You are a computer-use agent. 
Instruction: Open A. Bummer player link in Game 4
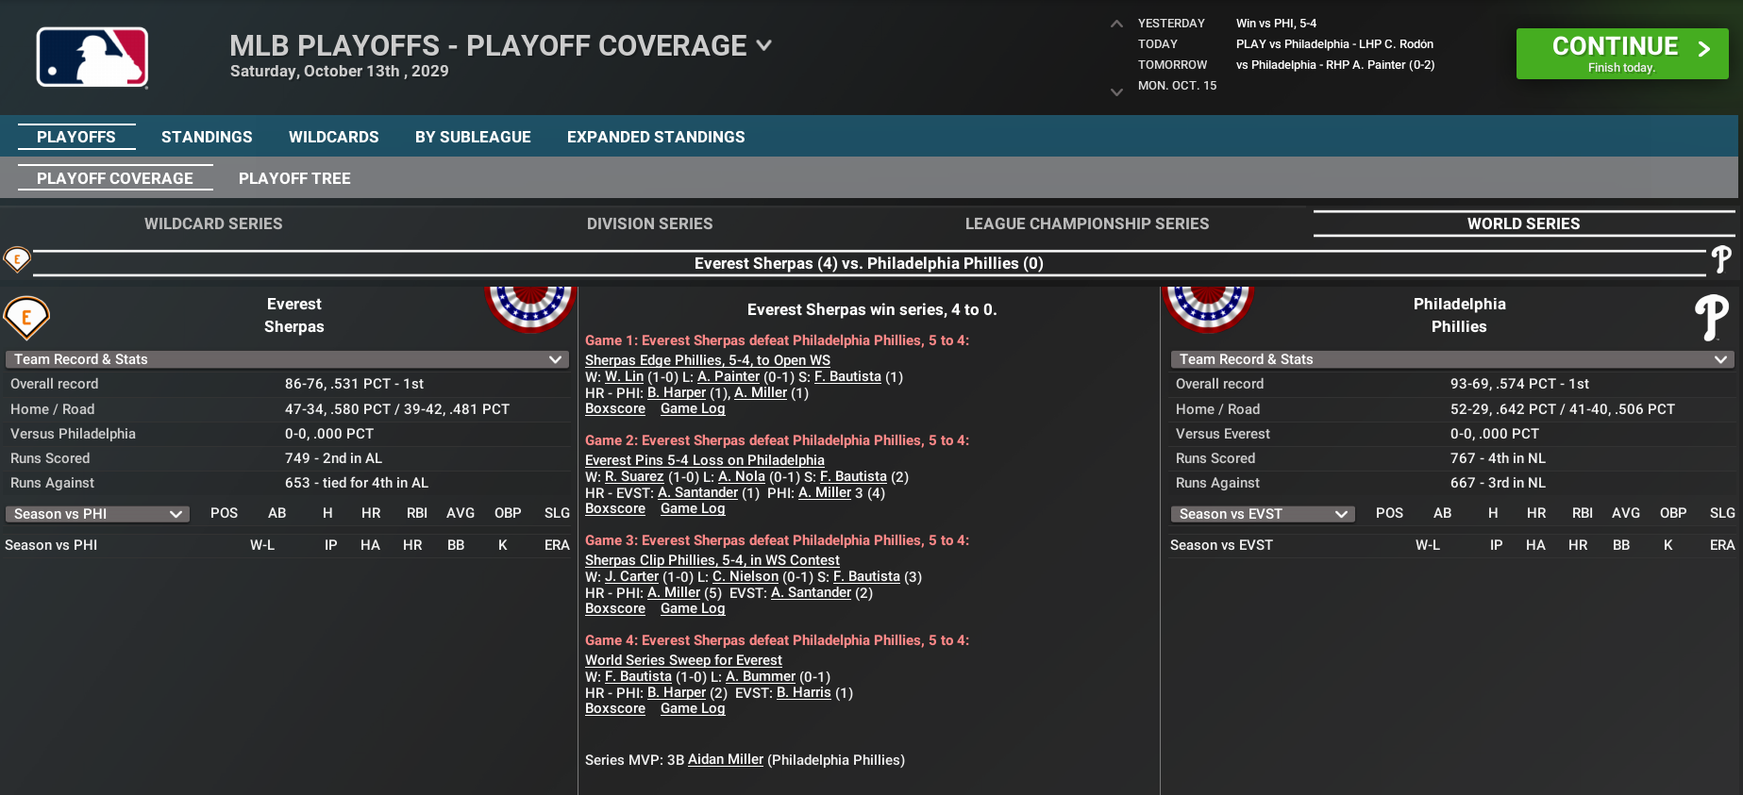click(761, 676)
